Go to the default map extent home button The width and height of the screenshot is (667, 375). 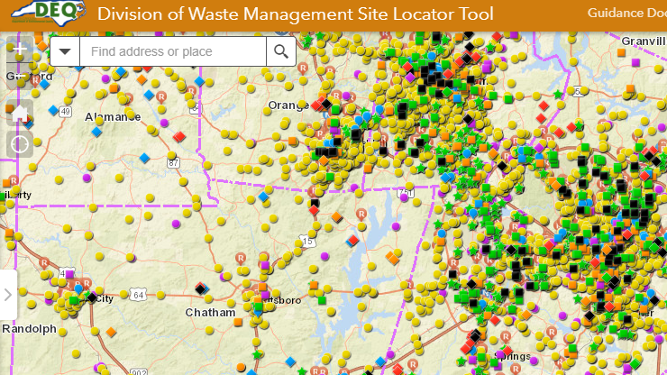tap(20, 114)
